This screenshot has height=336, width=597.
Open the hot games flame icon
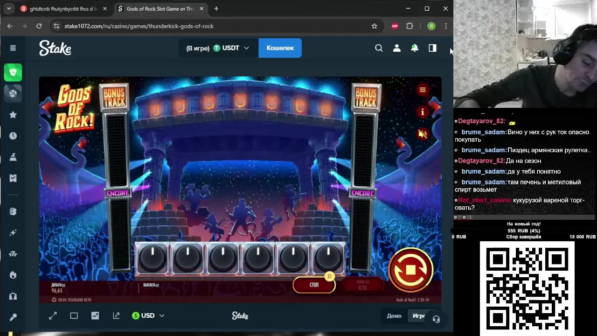[x=13, y=275]
